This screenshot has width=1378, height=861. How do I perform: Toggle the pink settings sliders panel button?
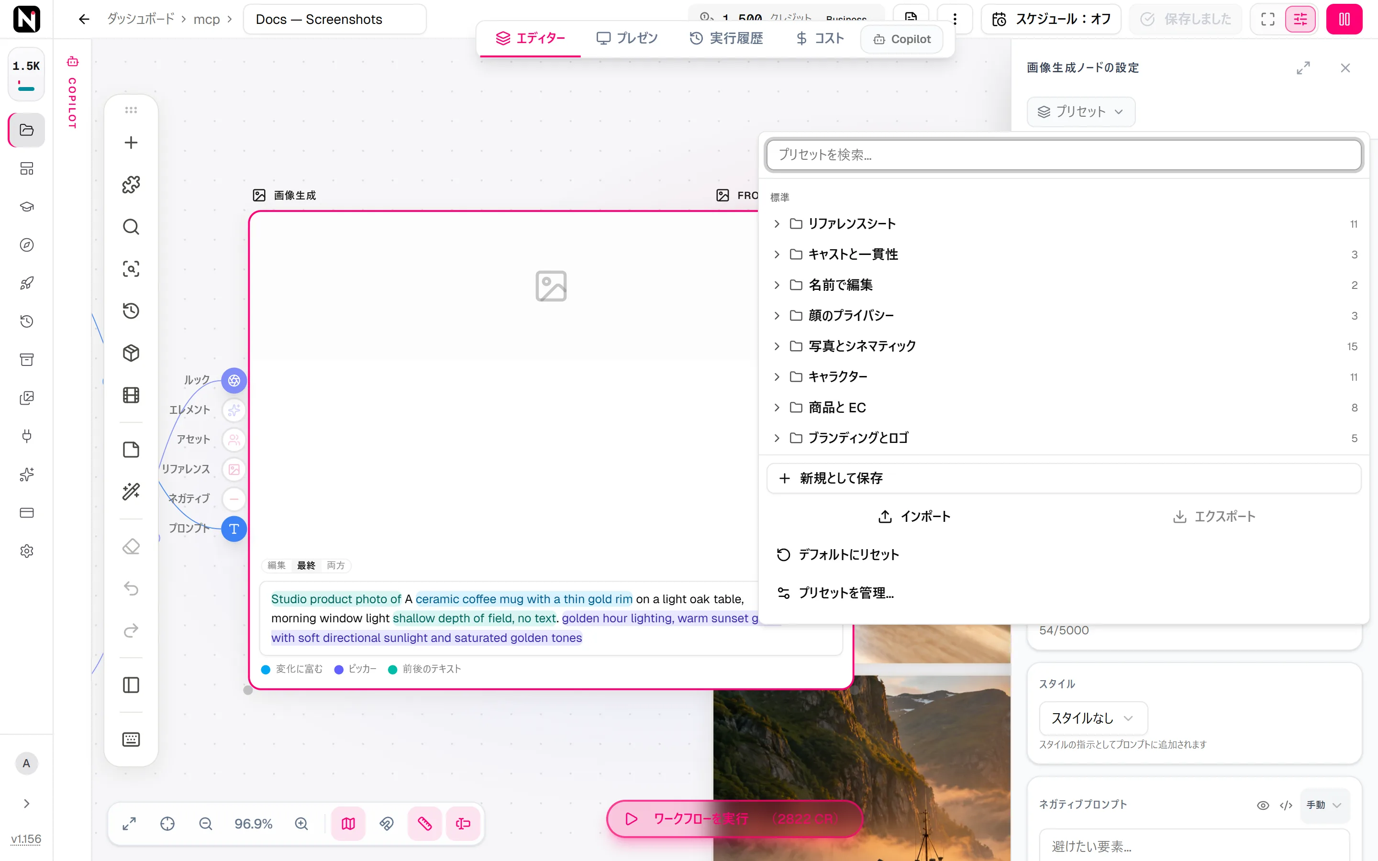tap(1300, 19)
